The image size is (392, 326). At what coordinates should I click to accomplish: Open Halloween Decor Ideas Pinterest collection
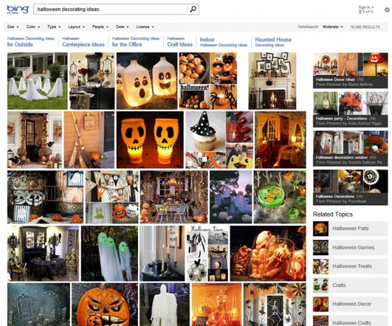(351, 71)
